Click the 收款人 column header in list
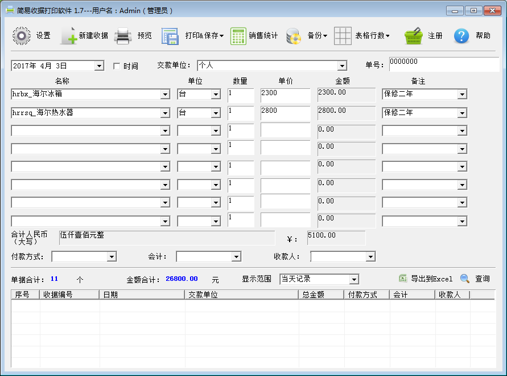The width and height of the screenshot is (507, 376). pyautogui.click(x=452, y=295)
